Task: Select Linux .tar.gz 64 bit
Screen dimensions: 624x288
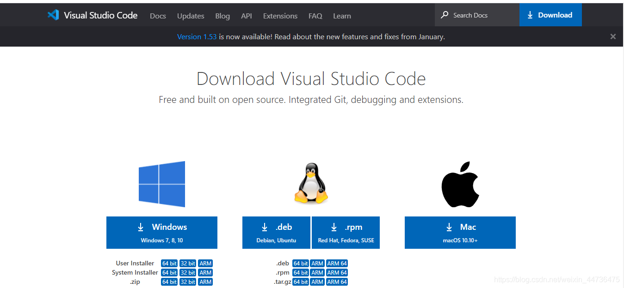Action: (301, 282)
